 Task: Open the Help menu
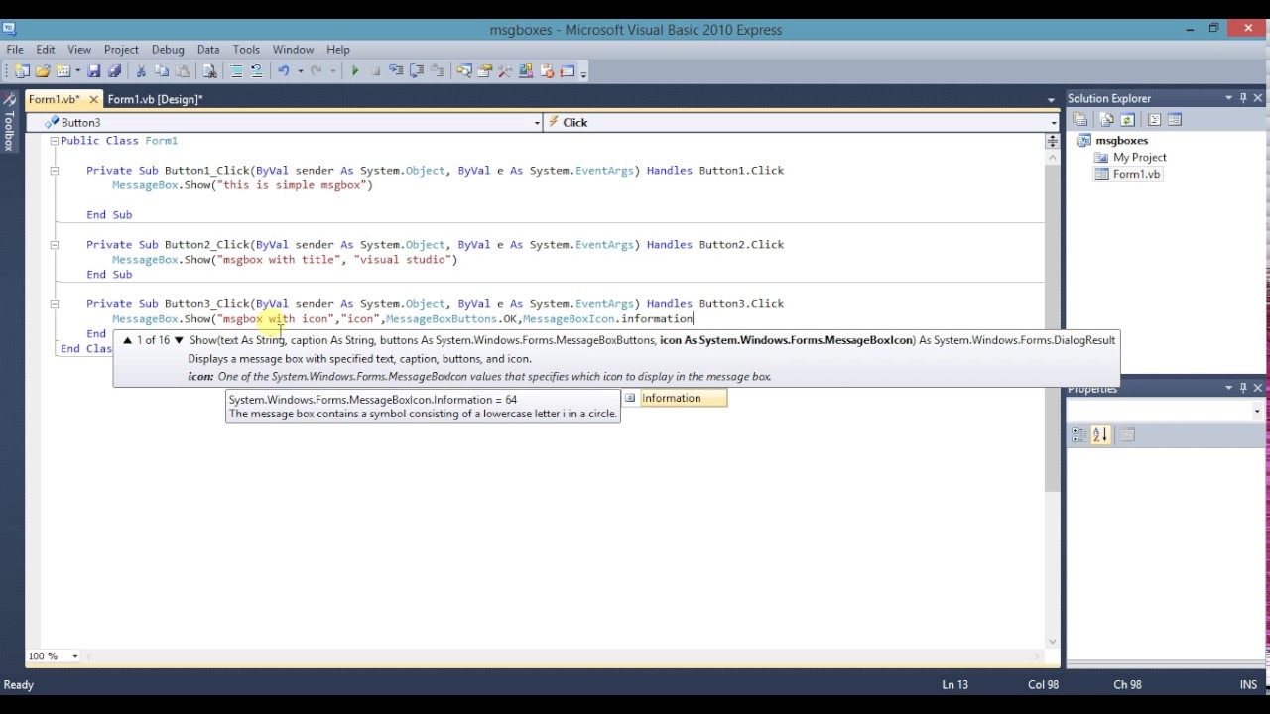coord(338,50)
